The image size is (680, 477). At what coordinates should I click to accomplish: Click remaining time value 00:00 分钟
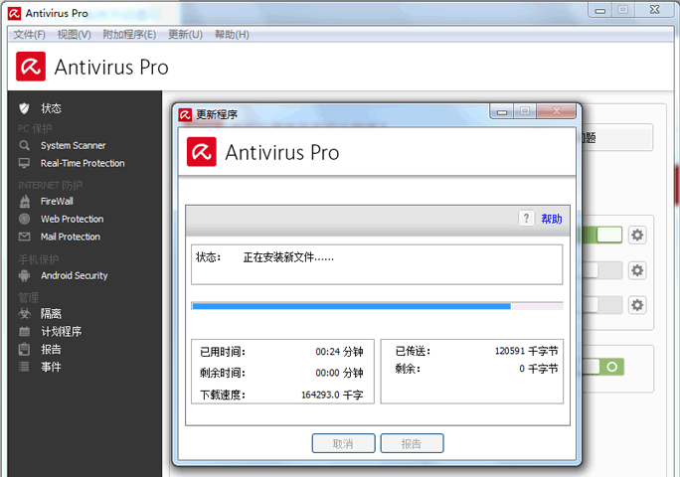[339, 373]
